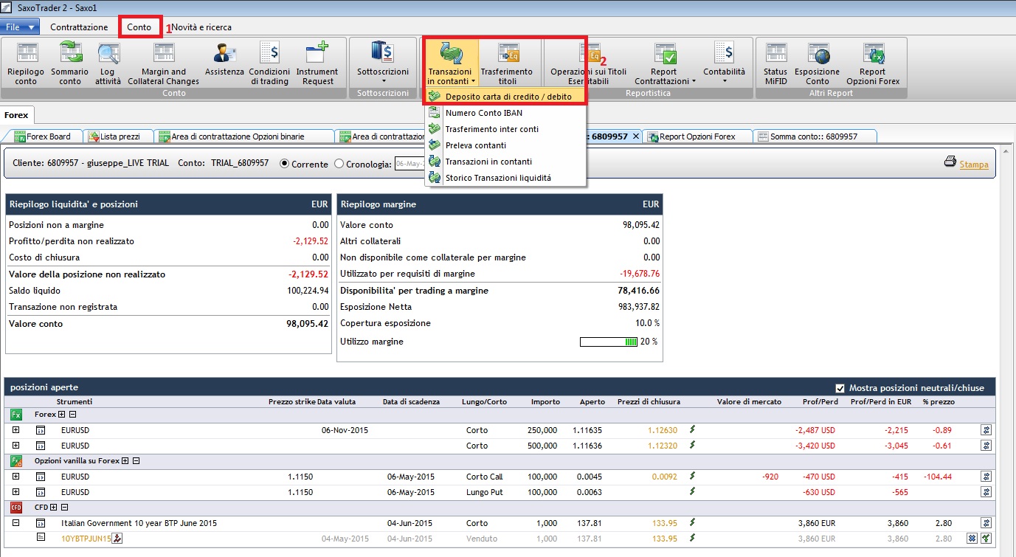This screenshot has width=1016, height=557.
Task: Select Numero Conto IBAN menu entry
Action: [x=506, y=113]
